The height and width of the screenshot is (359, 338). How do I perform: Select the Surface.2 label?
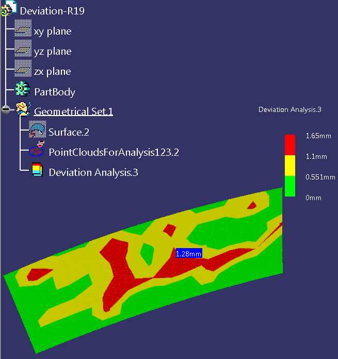(x=69, y=133)
